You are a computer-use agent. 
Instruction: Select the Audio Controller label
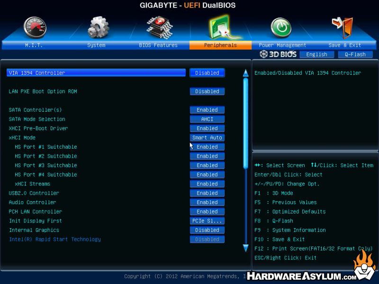(32, 203)
